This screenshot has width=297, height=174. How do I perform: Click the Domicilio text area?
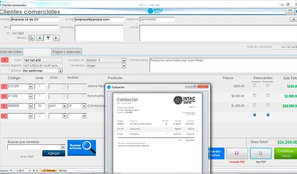99,33
